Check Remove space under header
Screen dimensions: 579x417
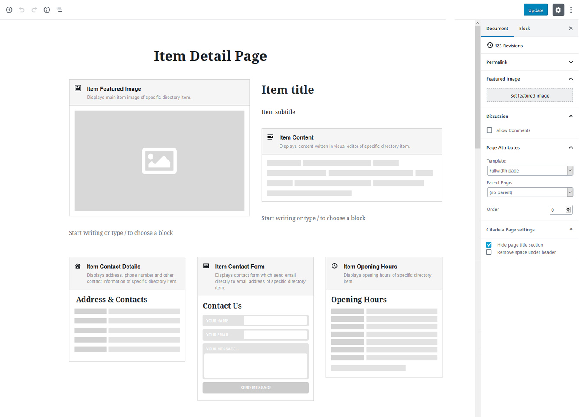(489, 252)
